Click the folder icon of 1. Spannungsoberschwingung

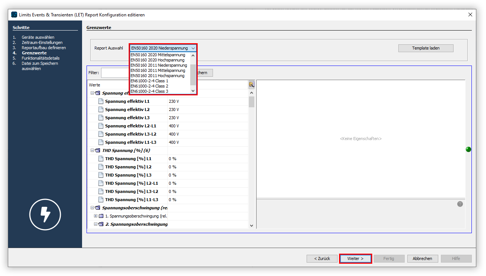(x=101, y=216)
